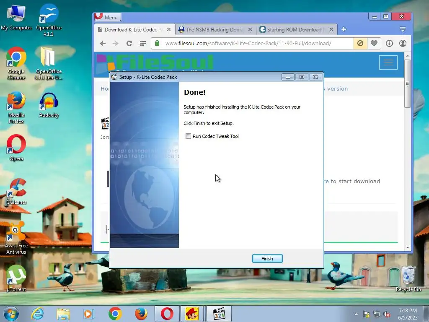Close the Starting ROM Download tab
The height and width of the screenshot is (322, 429).
click(331, 29)
